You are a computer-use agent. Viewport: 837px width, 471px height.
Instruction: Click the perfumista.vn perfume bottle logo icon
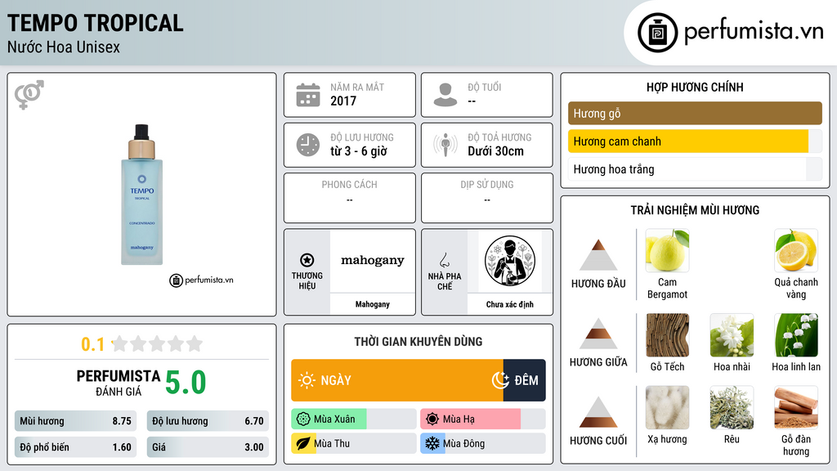pos(657,33)
